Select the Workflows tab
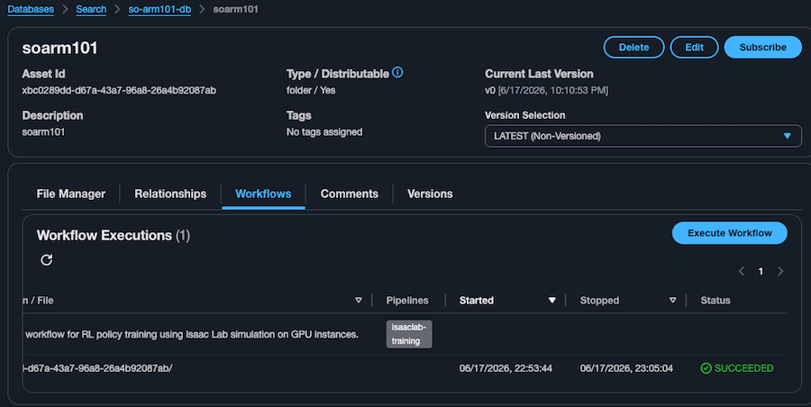Viewport: 811px width, 407px height. pyautogui.click(x=263, y=194)
